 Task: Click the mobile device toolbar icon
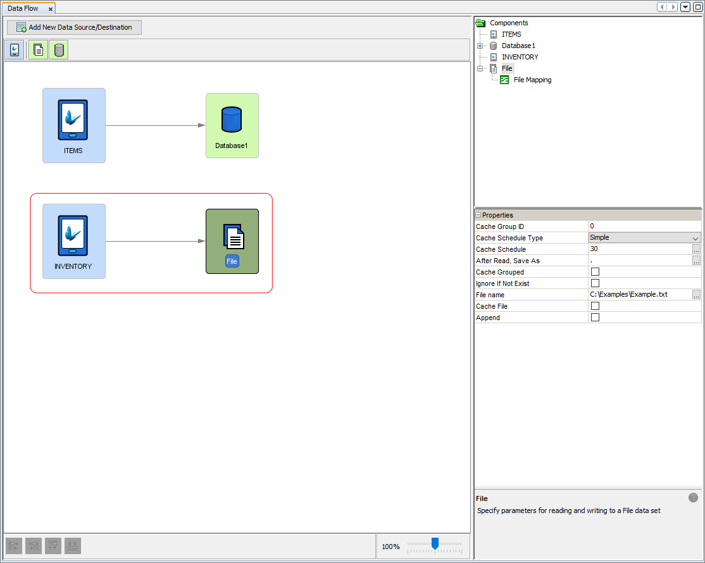click(x=15, y=50)
